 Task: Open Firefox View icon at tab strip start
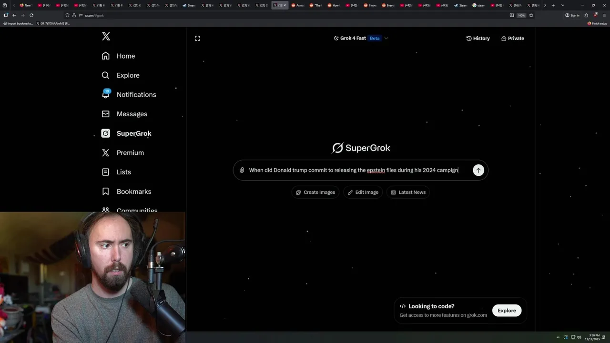click(x=5, y=5)
